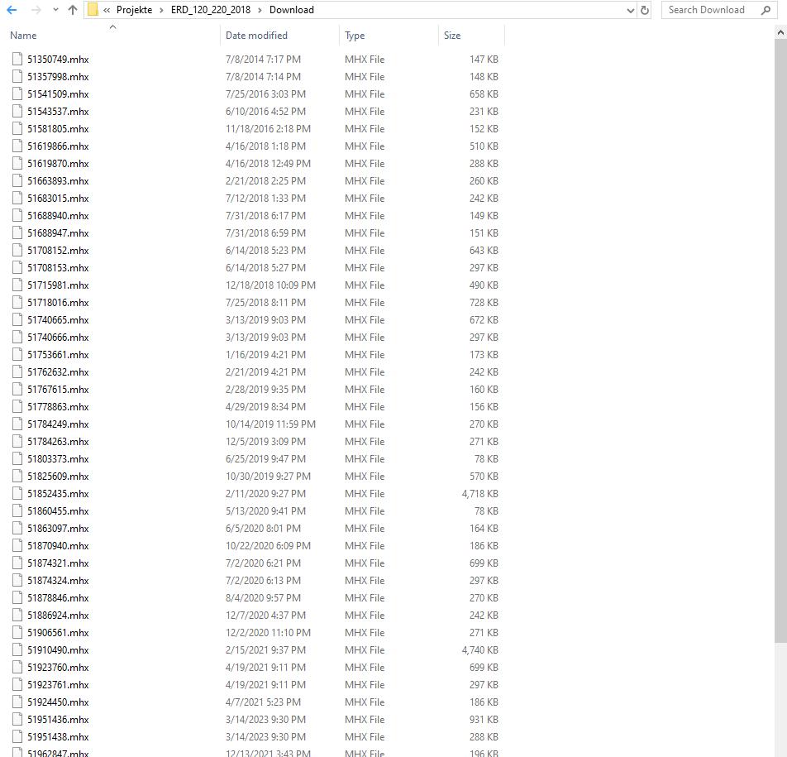Go back using the left arrow
This screenshot has width=787, height=757.
(x=12, y=10)
